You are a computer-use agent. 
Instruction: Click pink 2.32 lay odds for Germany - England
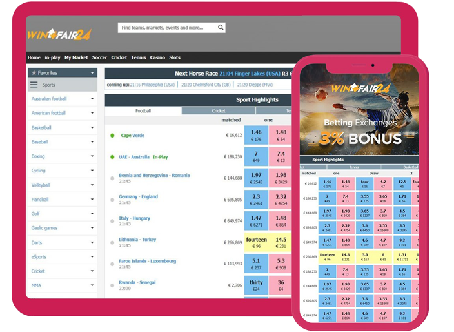coord(281,200)
